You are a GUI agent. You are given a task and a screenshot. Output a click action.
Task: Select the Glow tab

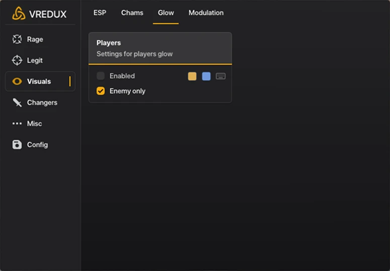coord(166,13)
